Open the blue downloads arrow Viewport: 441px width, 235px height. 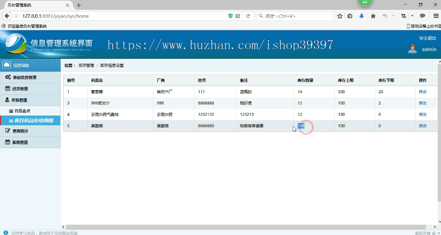point(362,16)
